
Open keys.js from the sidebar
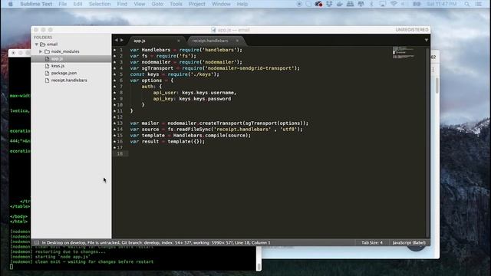click(x=58, y=66)
